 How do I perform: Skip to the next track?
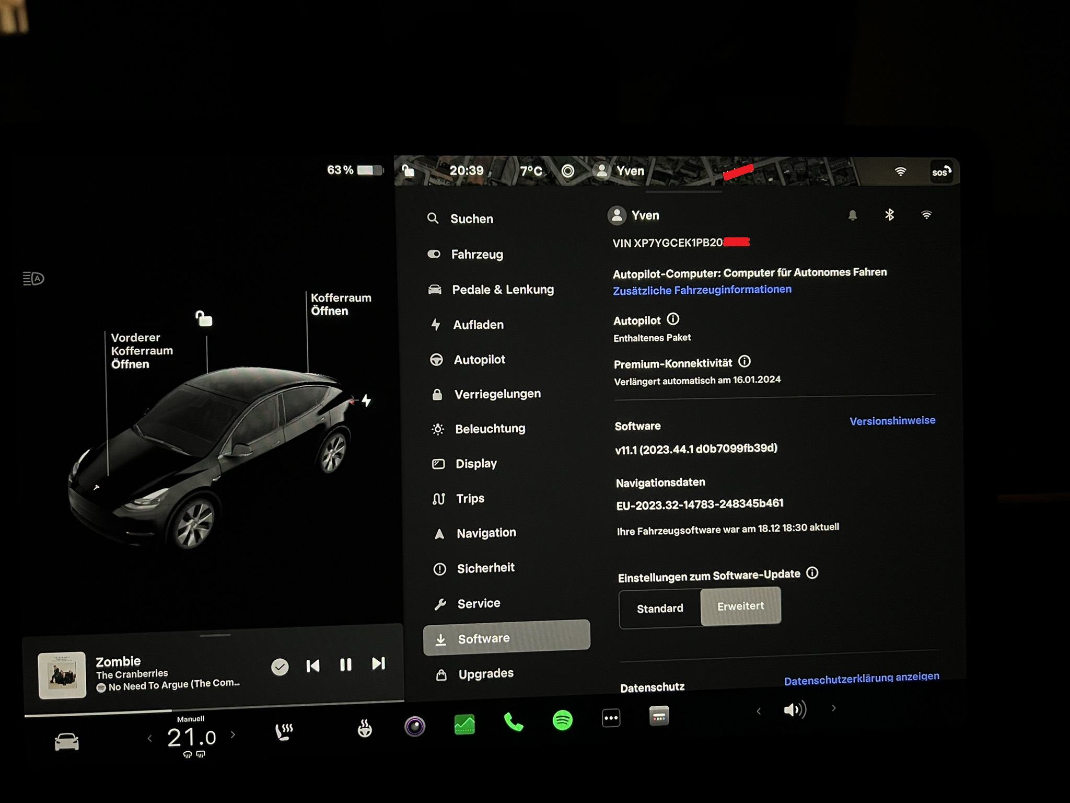click(378, 663)
